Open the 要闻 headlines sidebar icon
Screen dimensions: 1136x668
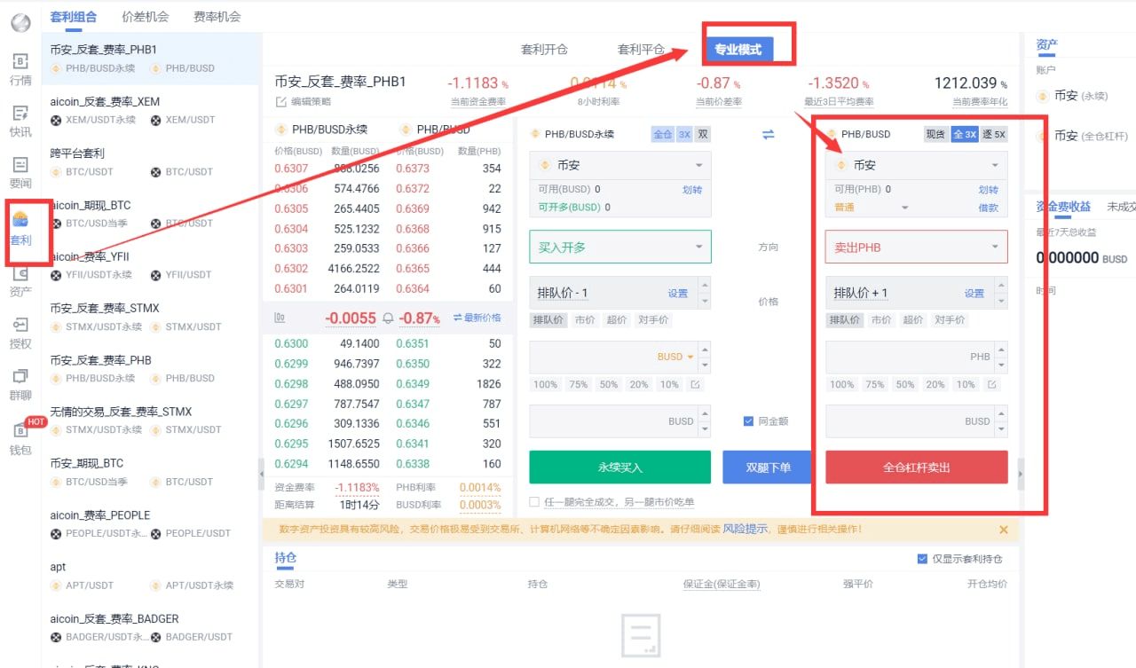[20, 172]
